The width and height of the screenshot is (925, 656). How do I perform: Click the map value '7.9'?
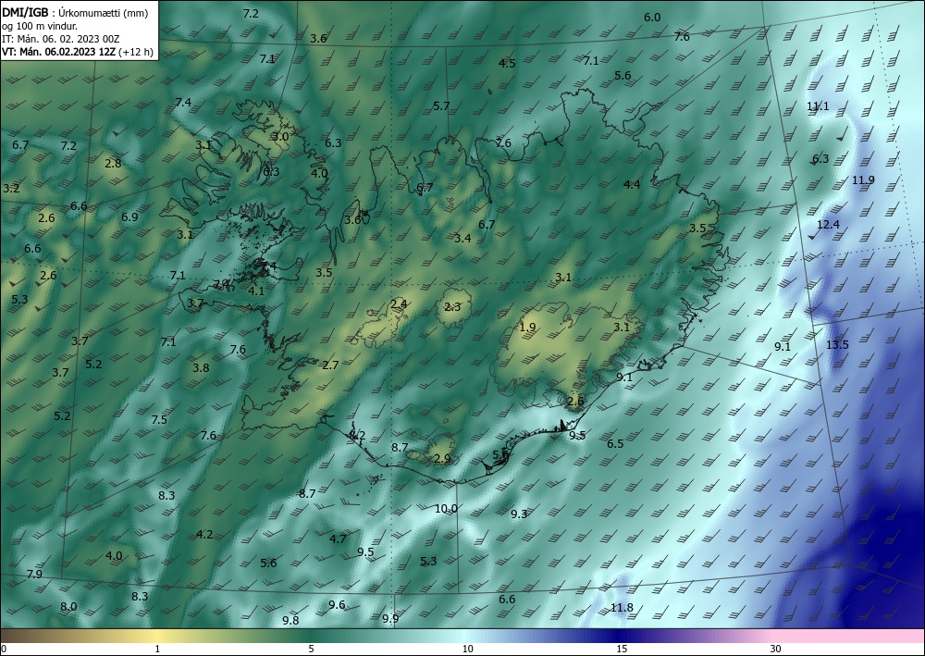coord(34,574)
